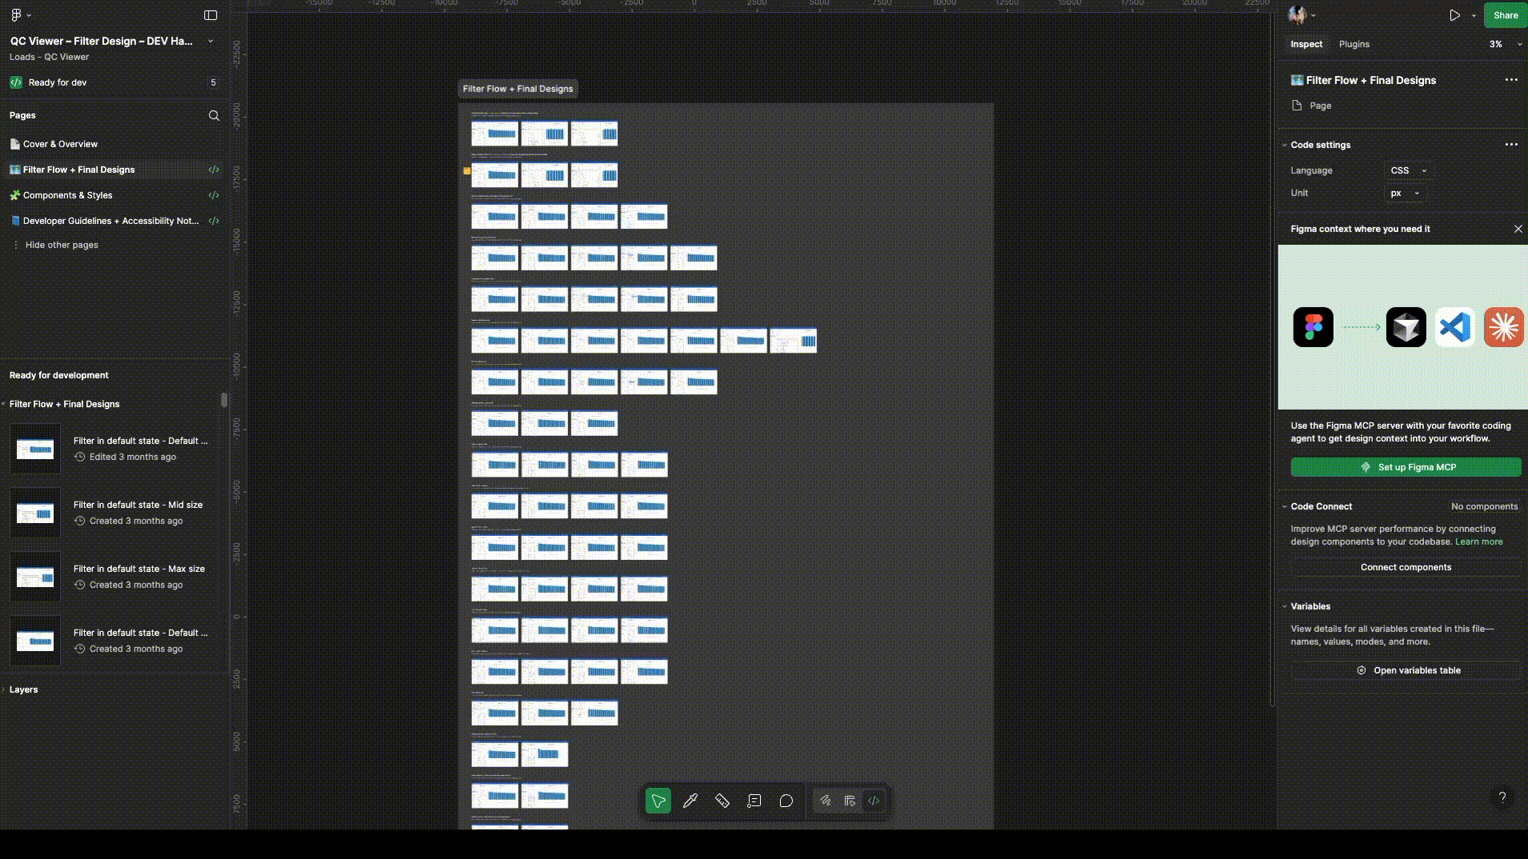The height and width of the screenshot is (859, 1528).
Task: Search pages with the magnifier icon
Action: 214,115
